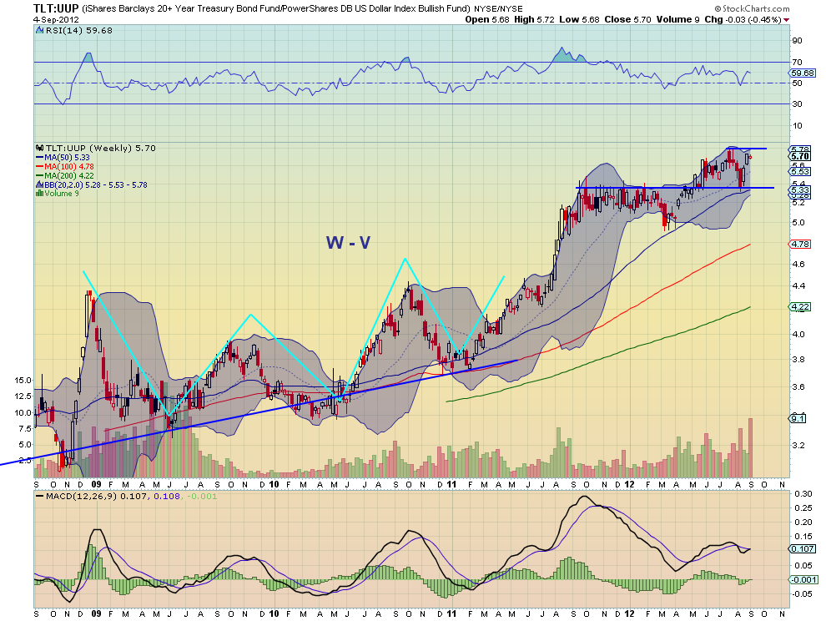Screen dimensions: 826x621
Task: Click the Bollinger Bands legend icon
Action: 39,184
